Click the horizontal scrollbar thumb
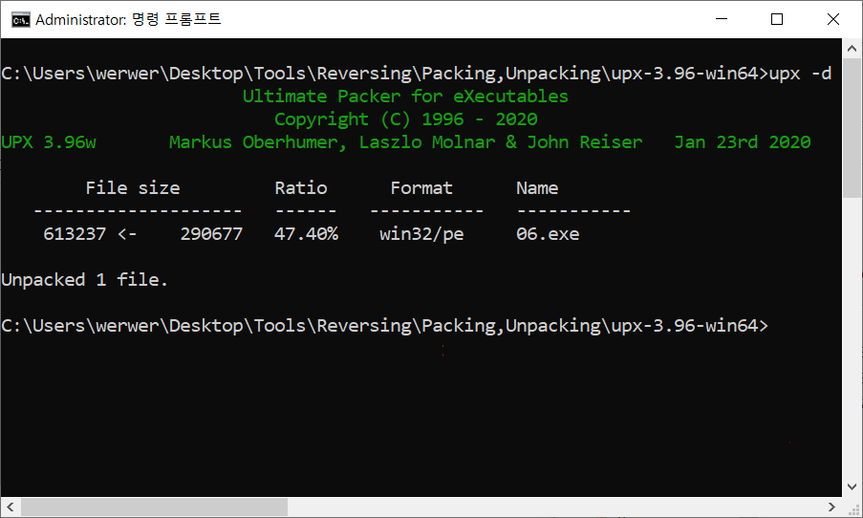 (x=154, y=507)
